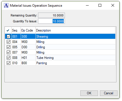Uncheck the Drilling sequence 005 checkbox
Image resolution: width=122 pixels, height=101 pixels.
point(8,47)
